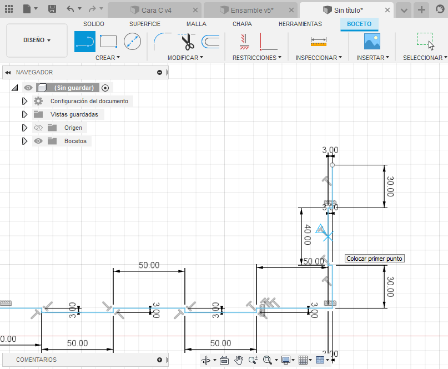Switch to the CHAPA tab

point(242,24)
